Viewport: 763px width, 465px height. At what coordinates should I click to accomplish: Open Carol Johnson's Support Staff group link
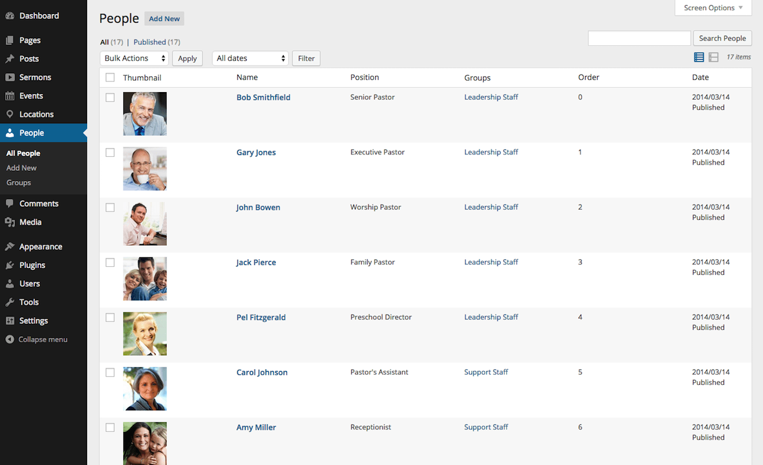pos(486,372)
